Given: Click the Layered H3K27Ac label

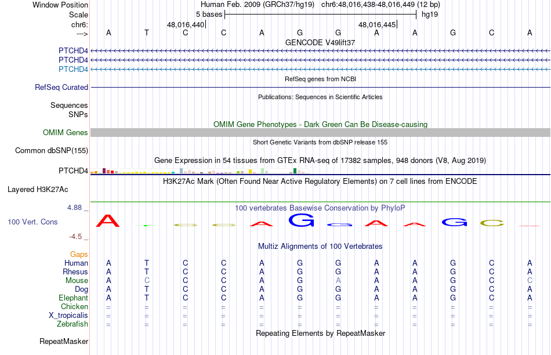Looking at the screenshot, I should 38,190.
